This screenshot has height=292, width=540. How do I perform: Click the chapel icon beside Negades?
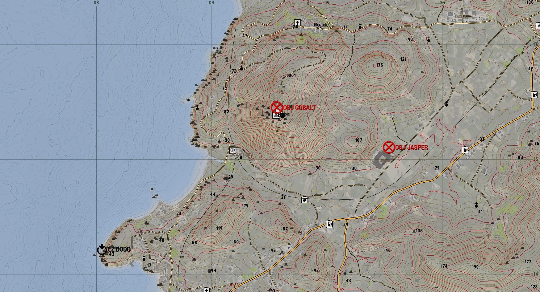(x=297, y=22)
